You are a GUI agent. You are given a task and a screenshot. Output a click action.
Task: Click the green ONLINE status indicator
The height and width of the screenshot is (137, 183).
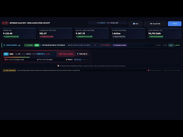tap(177, 45)
